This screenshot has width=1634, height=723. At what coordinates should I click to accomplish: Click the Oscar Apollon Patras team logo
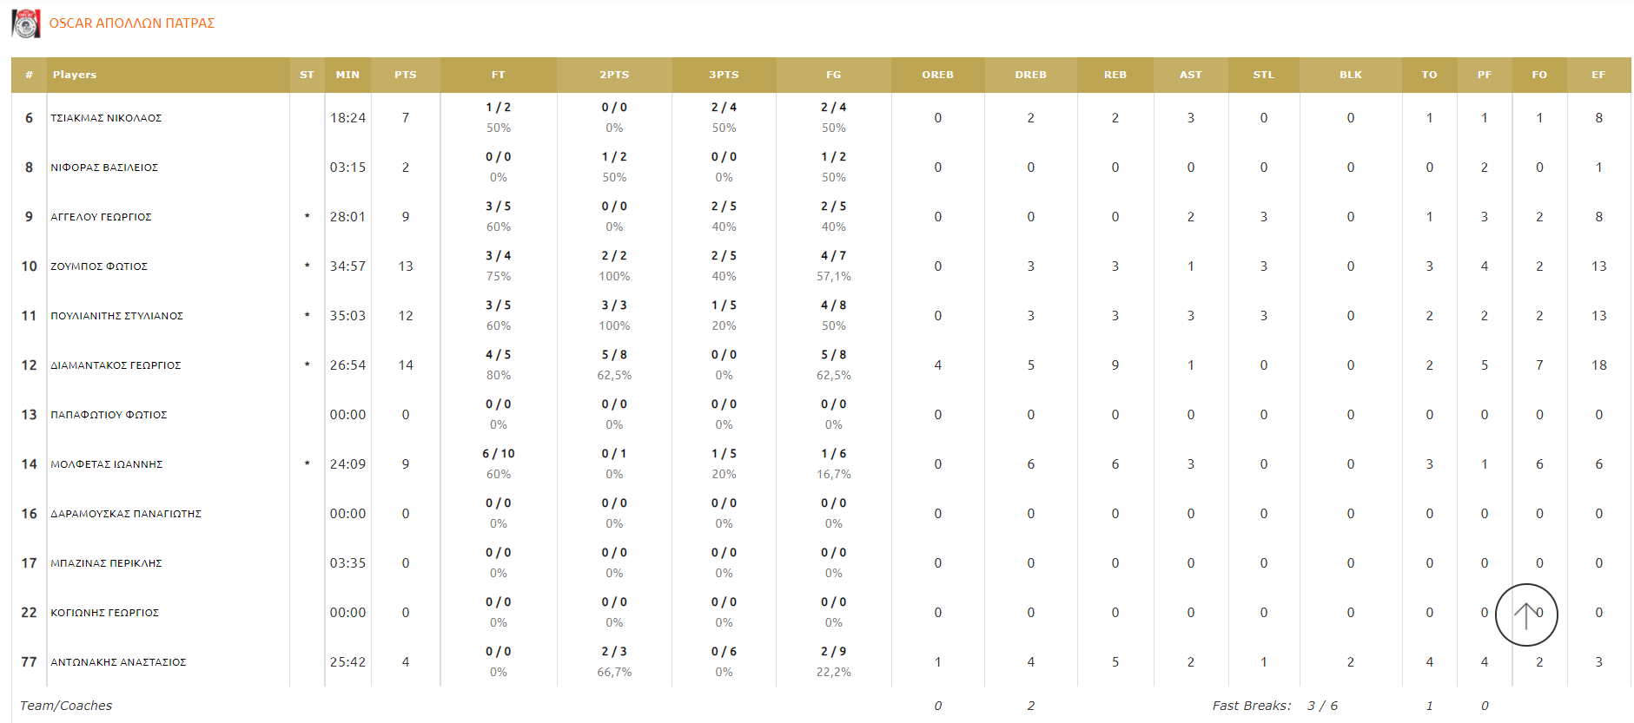(x=26, y=23)
